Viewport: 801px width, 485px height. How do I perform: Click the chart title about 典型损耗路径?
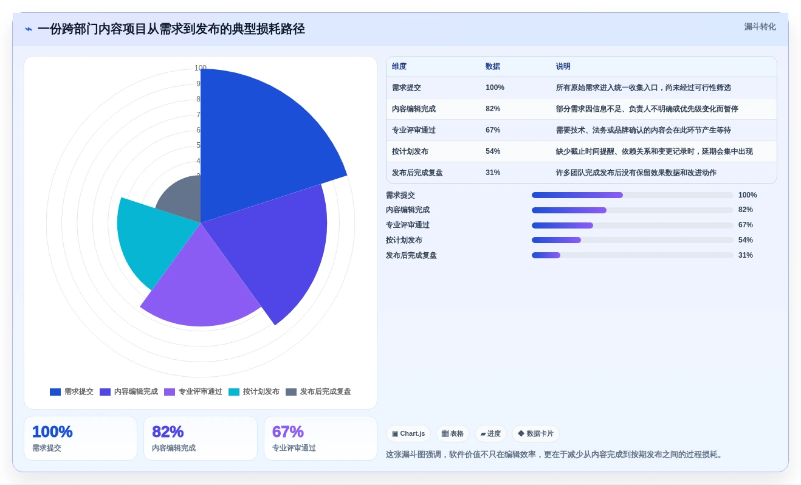tap(171, 29)
